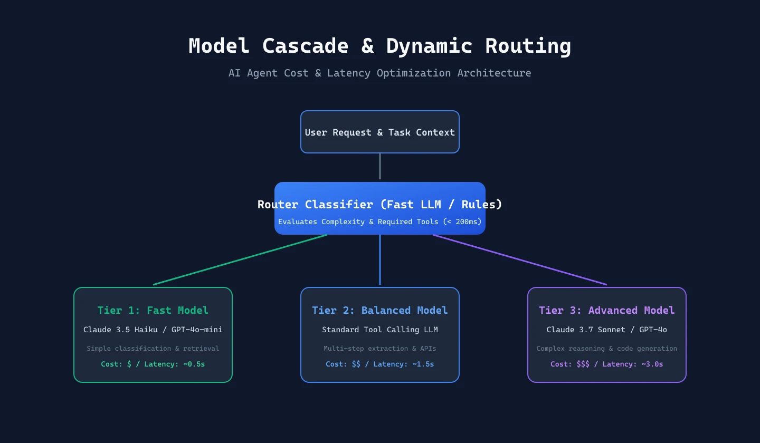Click the 'Tier 1: Fast Model' heading
The width and height of the screenshot is (760, 443).
(x=153, y=310)
